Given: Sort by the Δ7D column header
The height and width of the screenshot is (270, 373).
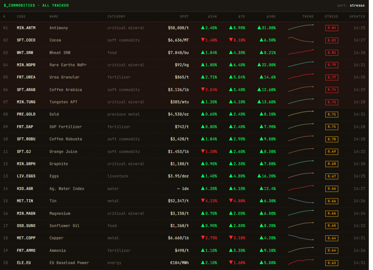Looking at the screenshot, I should click(x=241, y=16).
